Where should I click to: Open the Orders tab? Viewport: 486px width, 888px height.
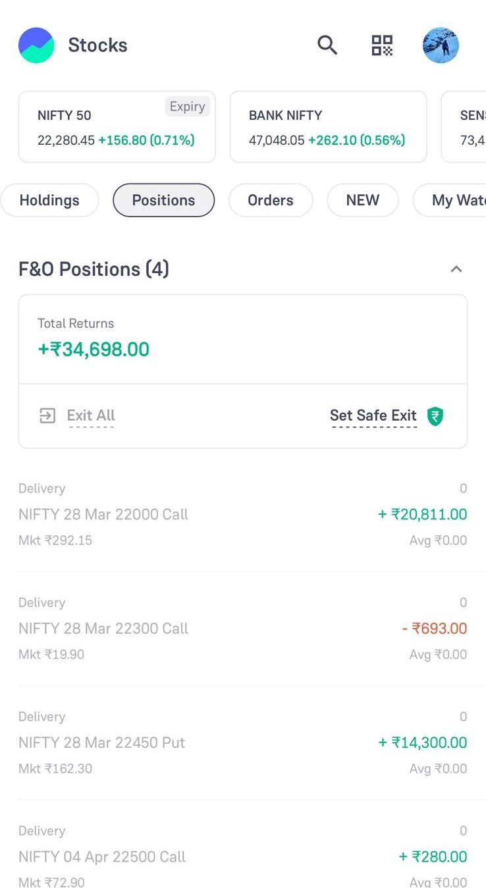pyautogui.click(x=270, y=200)
